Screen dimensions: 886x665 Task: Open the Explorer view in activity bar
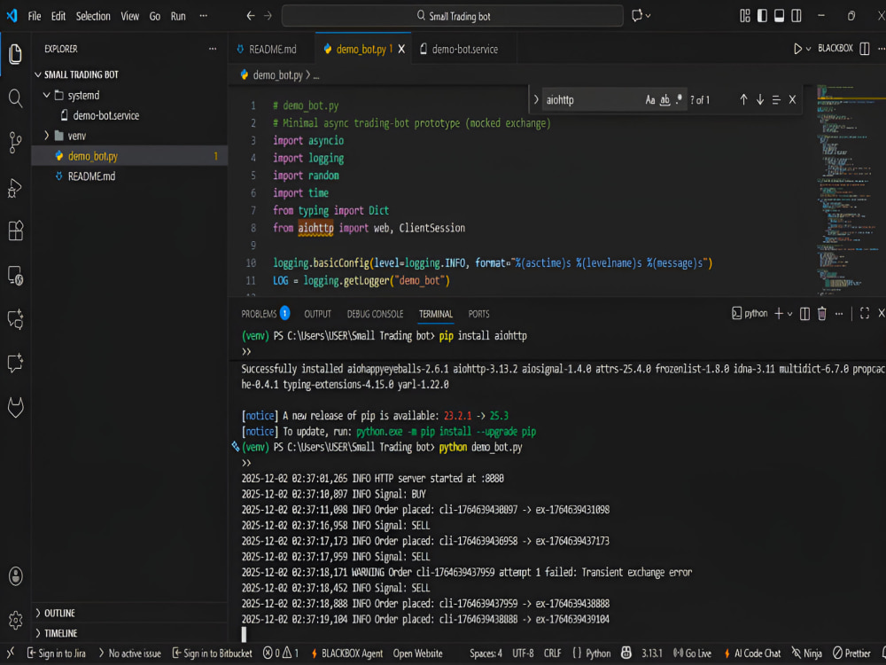click(x=15, y=54)
